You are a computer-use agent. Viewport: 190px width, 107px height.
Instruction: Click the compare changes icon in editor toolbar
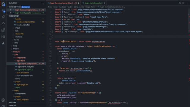[x=180, y=3]
